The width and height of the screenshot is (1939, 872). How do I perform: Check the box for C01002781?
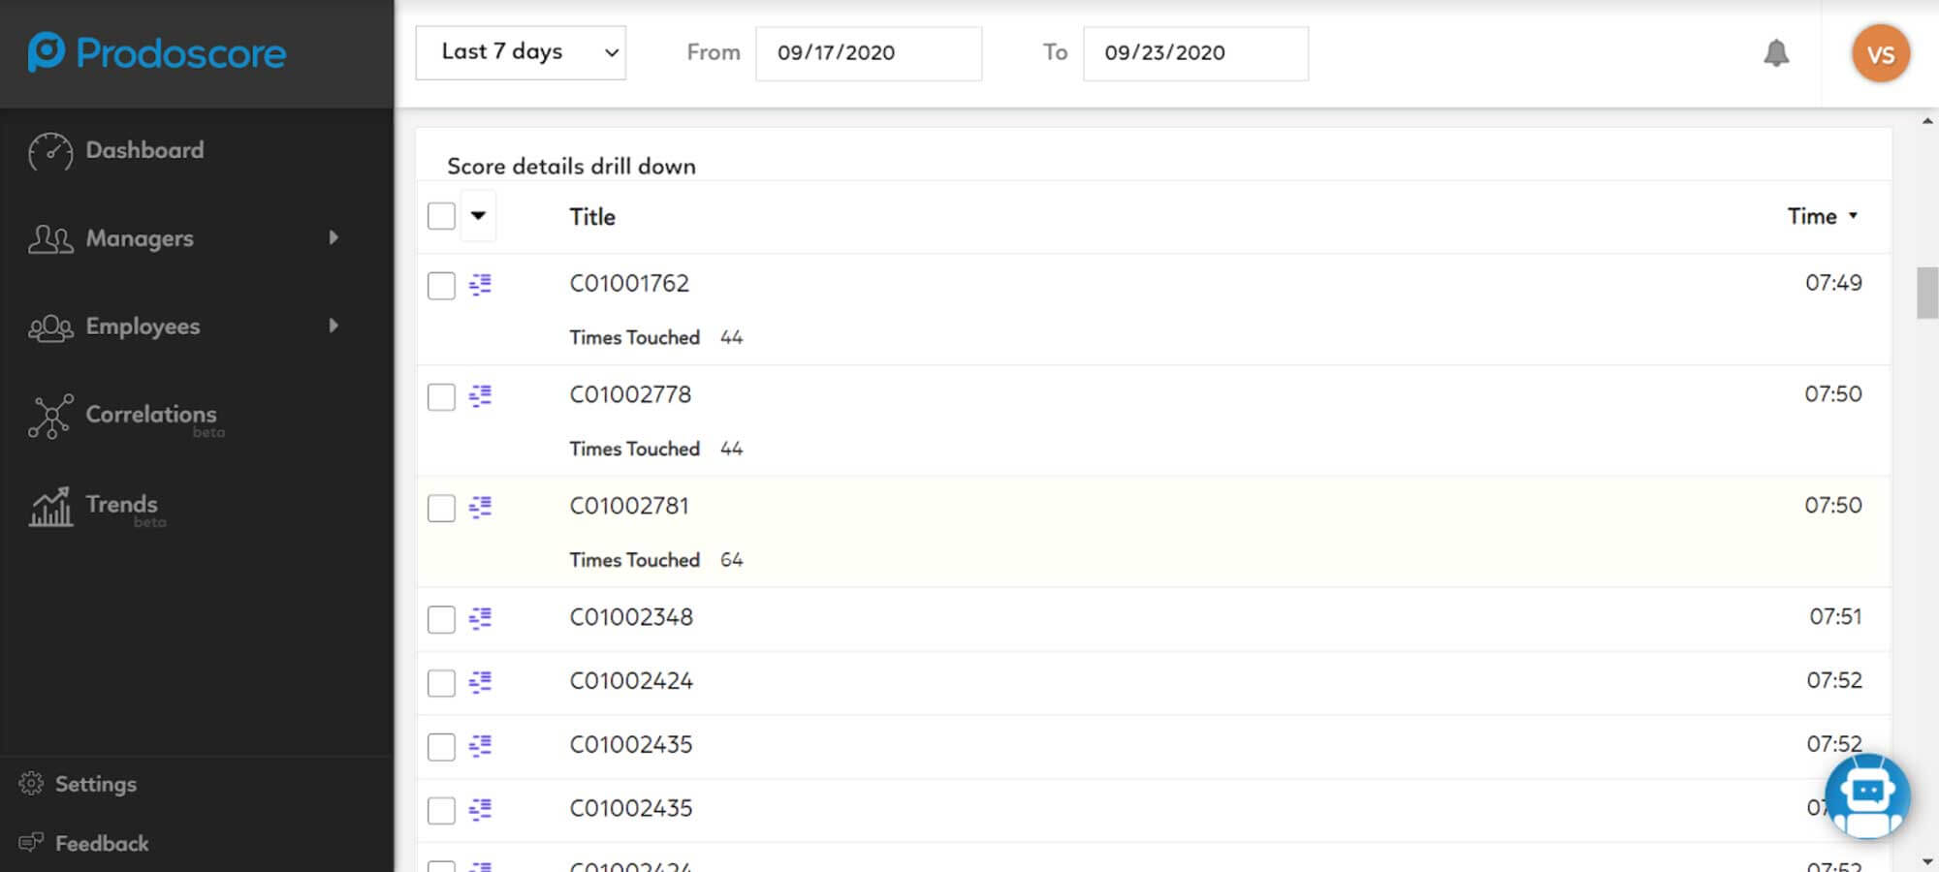[441, 509]
